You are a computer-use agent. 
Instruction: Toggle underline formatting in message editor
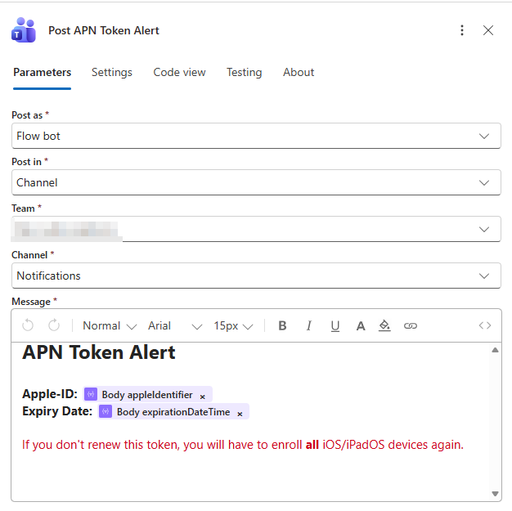tap(335, 325)
